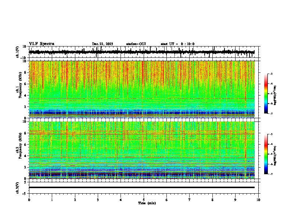Click the ch.1 colorbar '-3' label
The image size is (291, 224).
pos(271,74)
